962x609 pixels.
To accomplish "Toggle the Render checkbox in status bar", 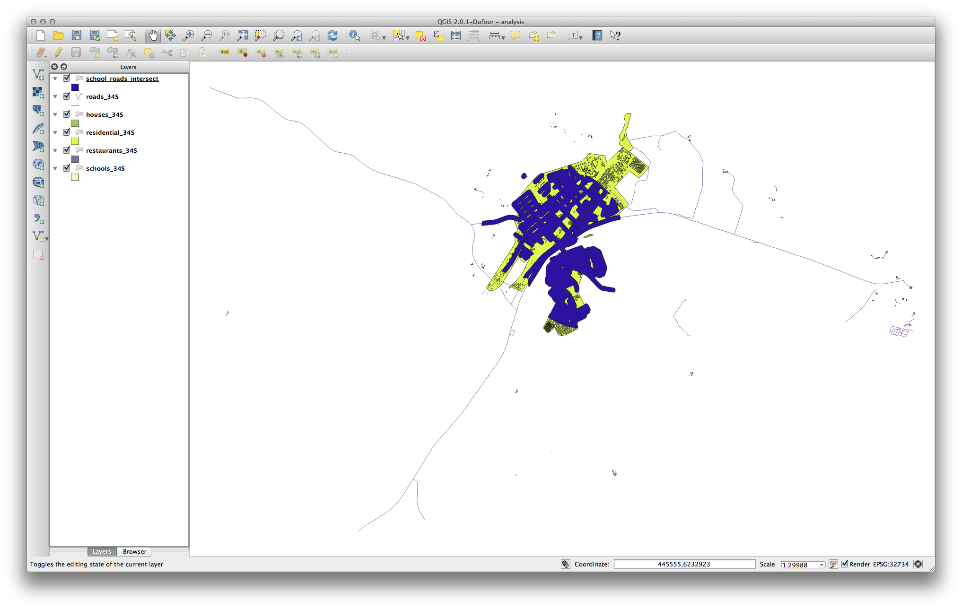I will pyautogui.click(x=845, y=564).
